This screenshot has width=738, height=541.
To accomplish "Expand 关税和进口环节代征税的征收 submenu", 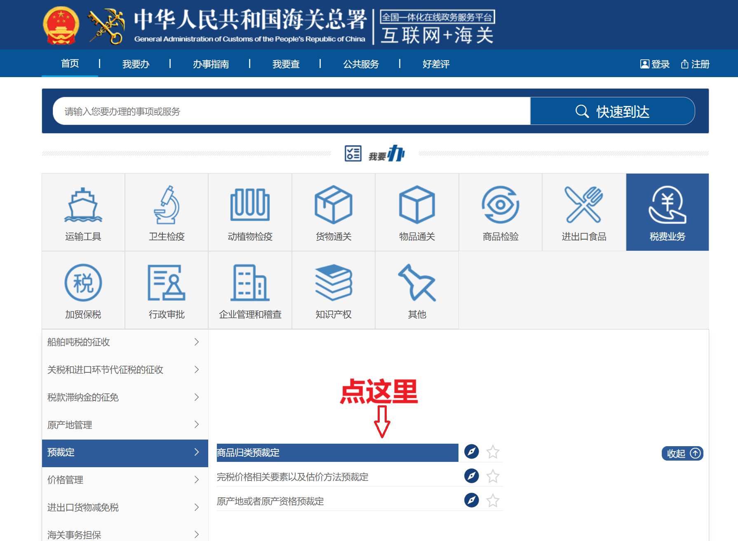I will 125,370.
